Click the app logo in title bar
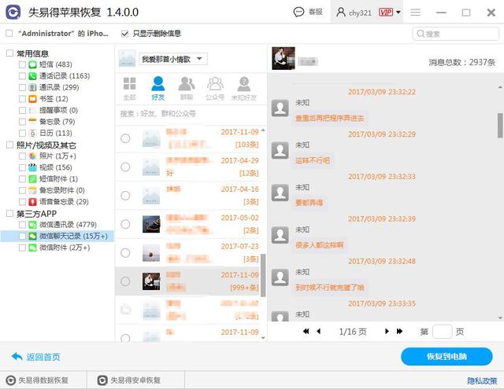This screenshot has height=389, width=504. tap(13, 13)
